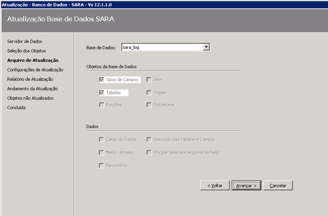Toggle the Tipos de Campos checkbox
This screenshot has width=328, height=216.
tap(102, 79)
